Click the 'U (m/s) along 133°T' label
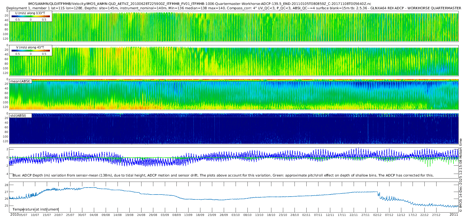This screenshot has width=463, height=219. (30, 13)
